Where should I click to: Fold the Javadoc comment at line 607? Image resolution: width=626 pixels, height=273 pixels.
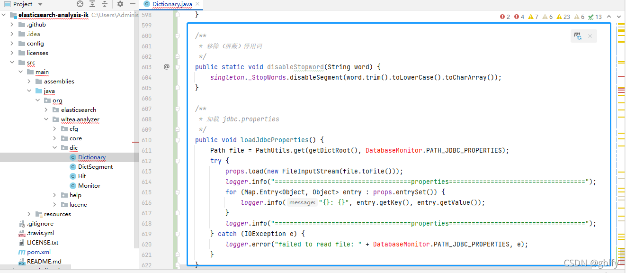(x=177, y=109)
